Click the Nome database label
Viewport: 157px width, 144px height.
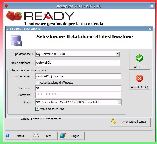pyautogui.click(x=22, y=63)
